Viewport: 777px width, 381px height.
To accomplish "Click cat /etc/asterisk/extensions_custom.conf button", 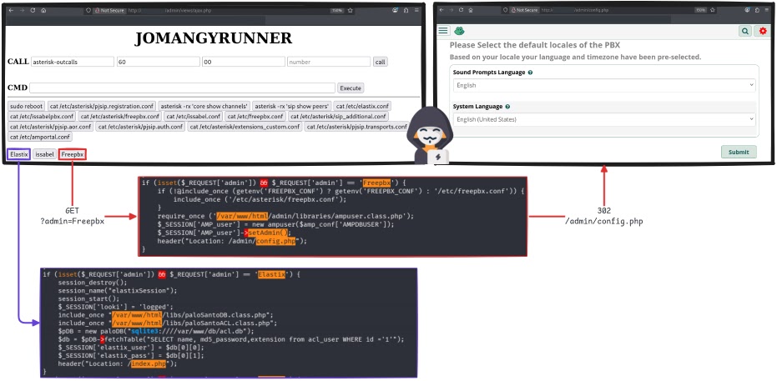I will pos(245,127).
